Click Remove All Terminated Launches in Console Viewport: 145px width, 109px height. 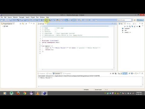click(x=115, y=74)
